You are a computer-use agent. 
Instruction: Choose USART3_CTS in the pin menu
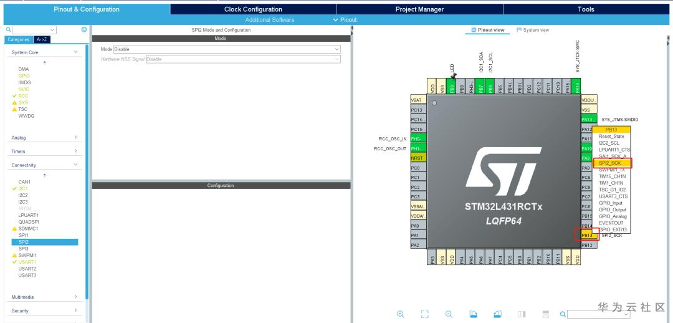pyautogui.click(x=612, y=196)
